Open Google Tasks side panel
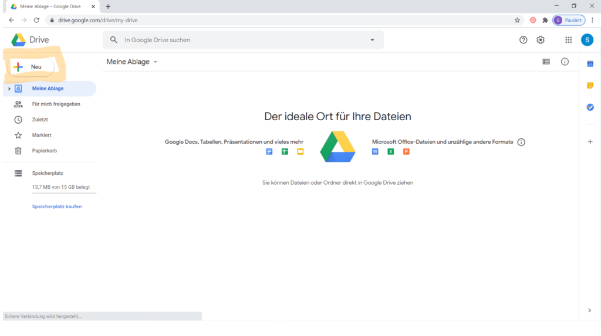The height and width of the screenshot is (336, 601). tap(590, 107)
